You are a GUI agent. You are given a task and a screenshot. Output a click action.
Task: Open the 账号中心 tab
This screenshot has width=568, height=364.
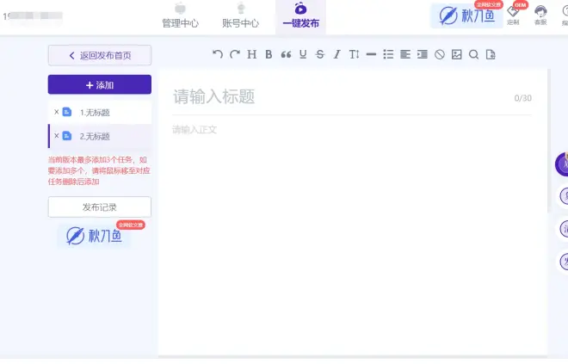tap(240, 16)
